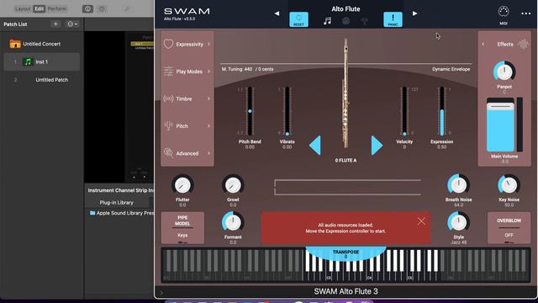Select next flute with blue right triangle

pos(377,146)
